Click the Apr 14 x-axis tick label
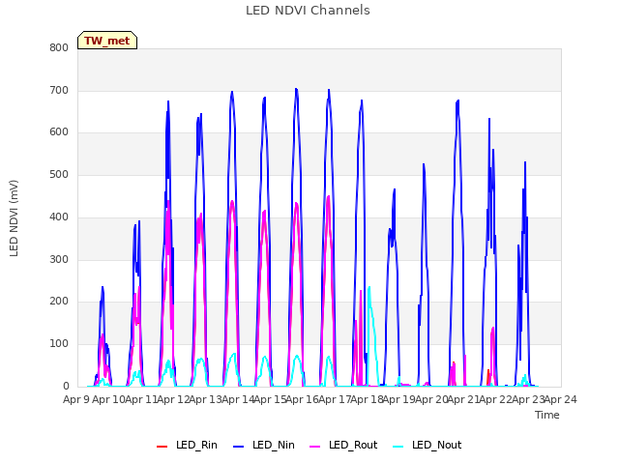 [x=237, y=399]
